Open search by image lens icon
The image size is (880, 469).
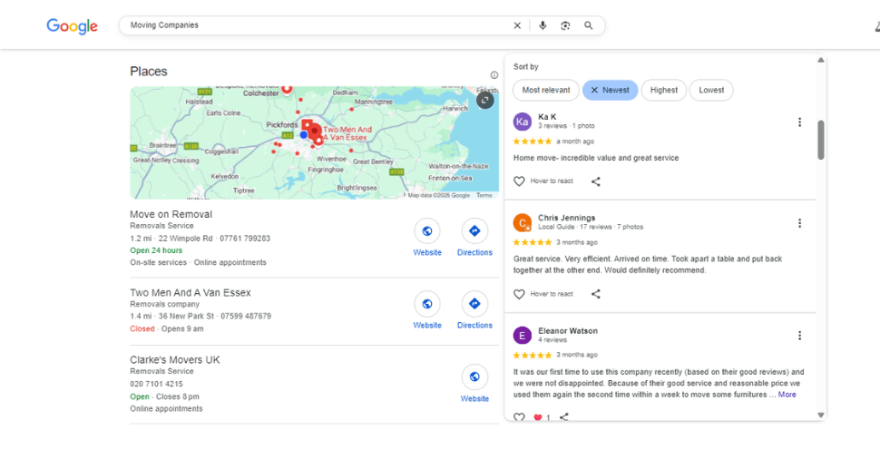coord(565,25)
